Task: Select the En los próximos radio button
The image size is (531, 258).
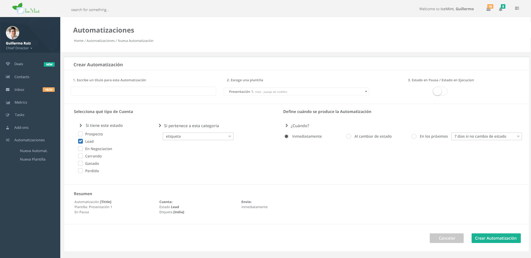Action: click(414, 137)
